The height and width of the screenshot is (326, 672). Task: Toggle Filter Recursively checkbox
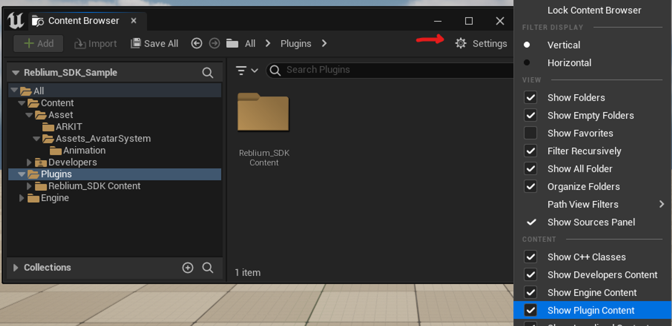point(531,151)
